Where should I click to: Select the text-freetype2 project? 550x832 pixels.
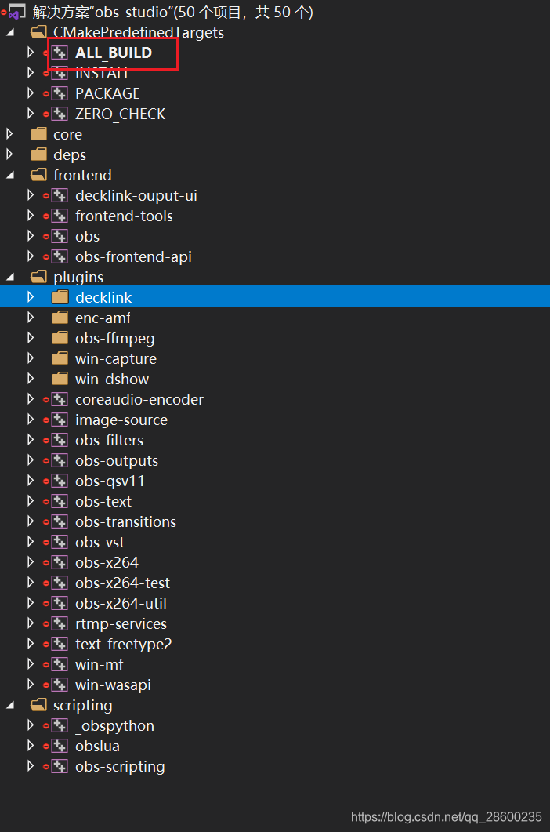pyautogui.click(x=124, y=644)
